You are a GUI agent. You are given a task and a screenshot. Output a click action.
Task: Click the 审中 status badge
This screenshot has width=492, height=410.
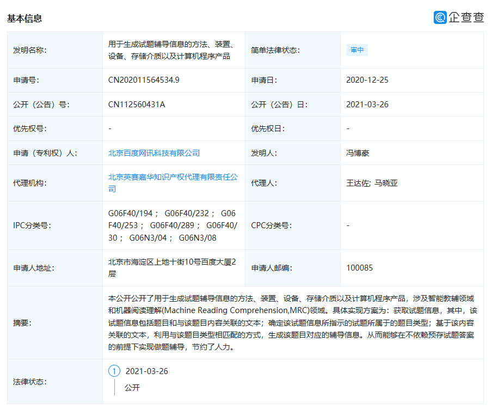pyautogui.click(x=357, y=50)
